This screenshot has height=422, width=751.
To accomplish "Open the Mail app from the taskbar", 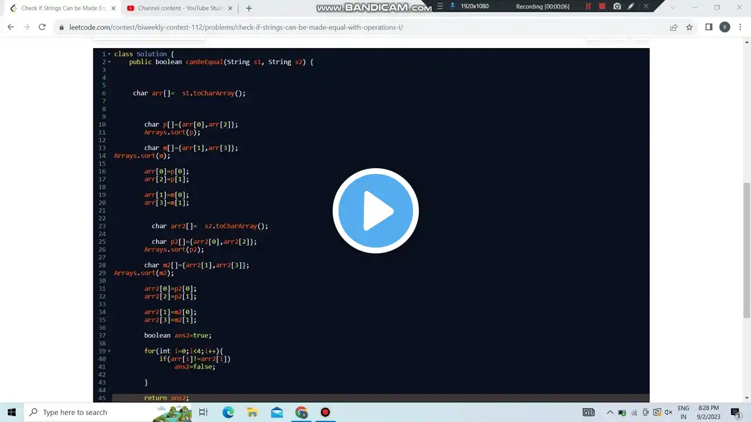I will coord(277,412).
